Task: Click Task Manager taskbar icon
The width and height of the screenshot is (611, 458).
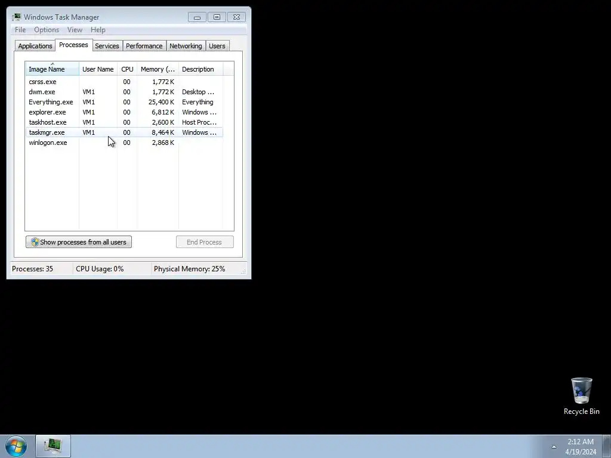Action: [x=53, y=446]
